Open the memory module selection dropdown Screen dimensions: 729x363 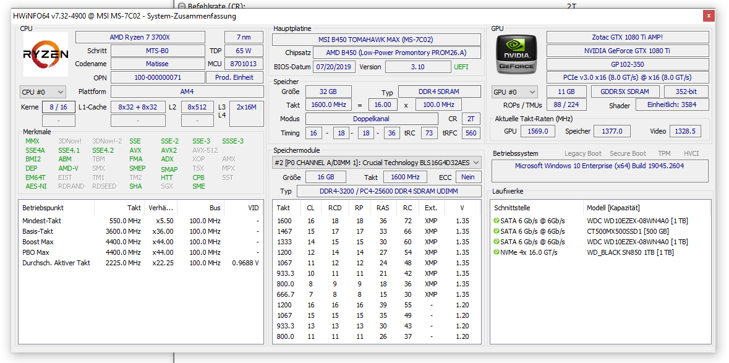tap(377, 162)
